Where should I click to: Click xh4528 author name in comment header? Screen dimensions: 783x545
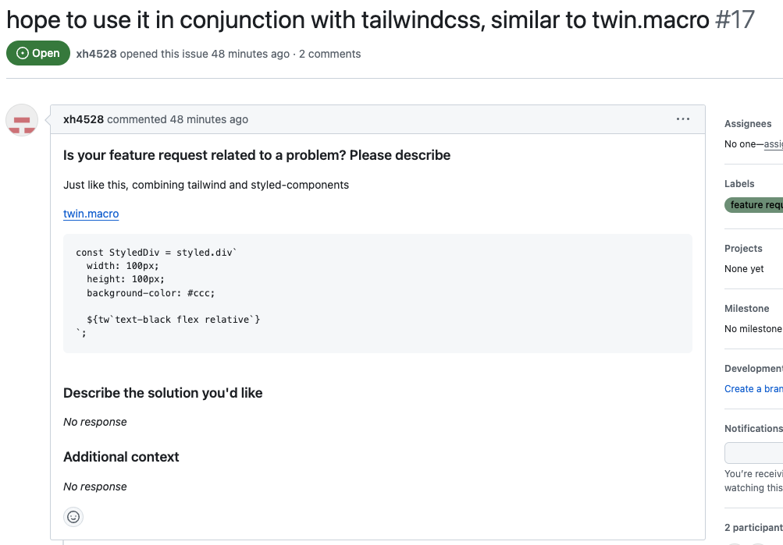tap(84, 119)
